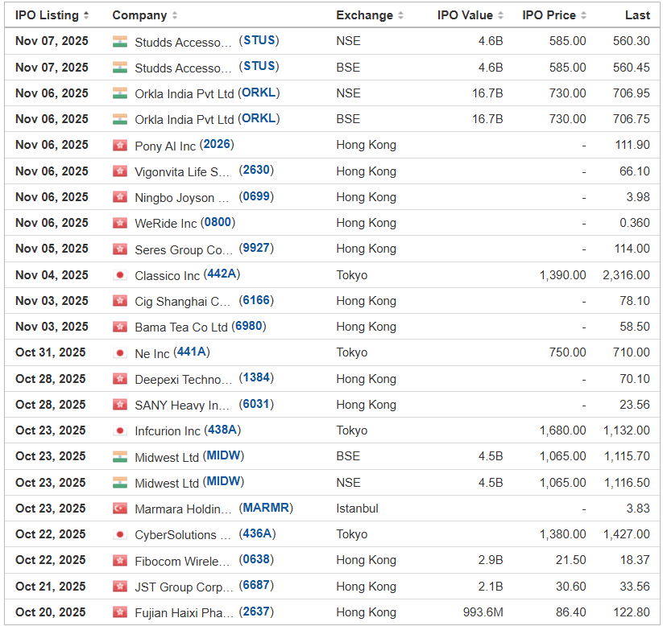663x626 pixels.
Task: Click Hong Kong flag beside Ningbo Joyson
Action: (x=120, y=197)
